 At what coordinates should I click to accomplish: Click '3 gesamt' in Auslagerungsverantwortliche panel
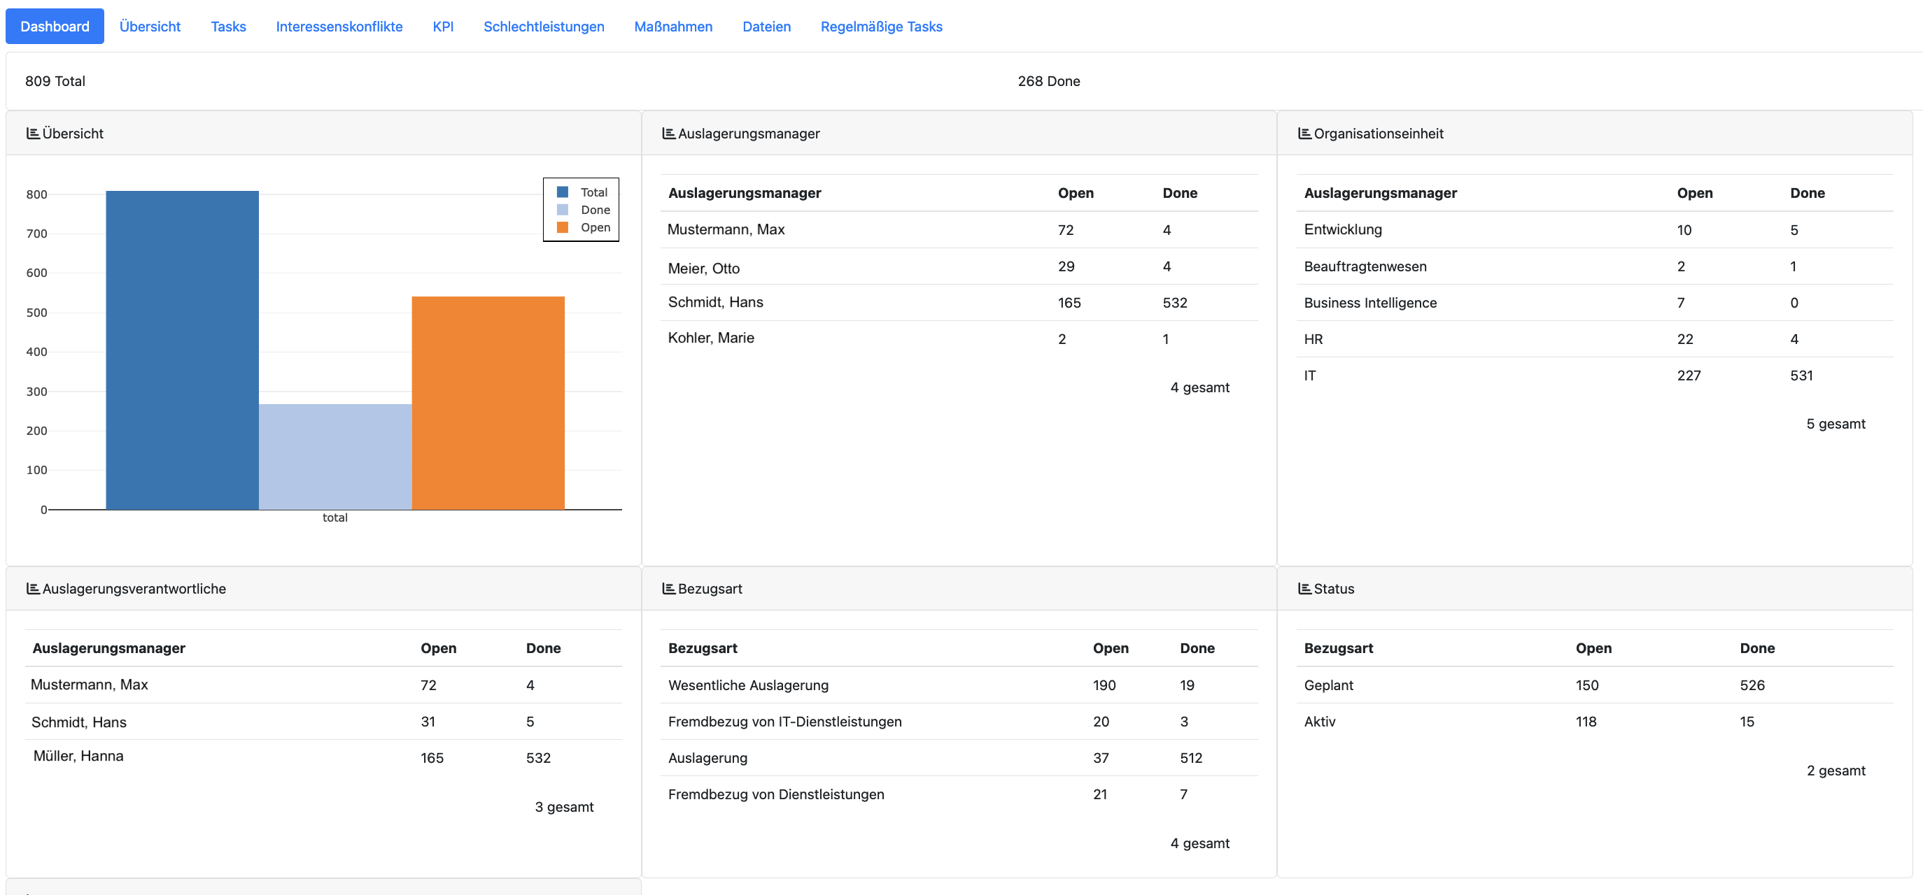[564, 807]
